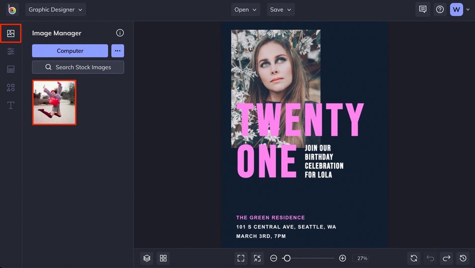Open the Graphics shapes sidebar icon

[x=11, y=87]
